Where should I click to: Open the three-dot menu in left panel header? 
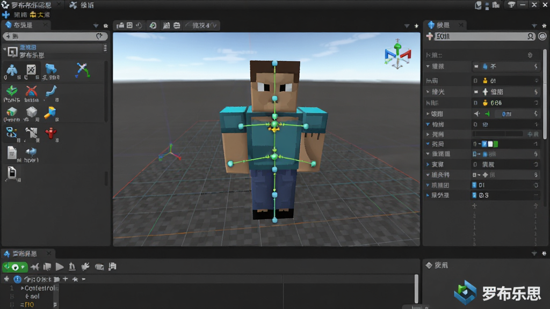[x=105, y=48]
